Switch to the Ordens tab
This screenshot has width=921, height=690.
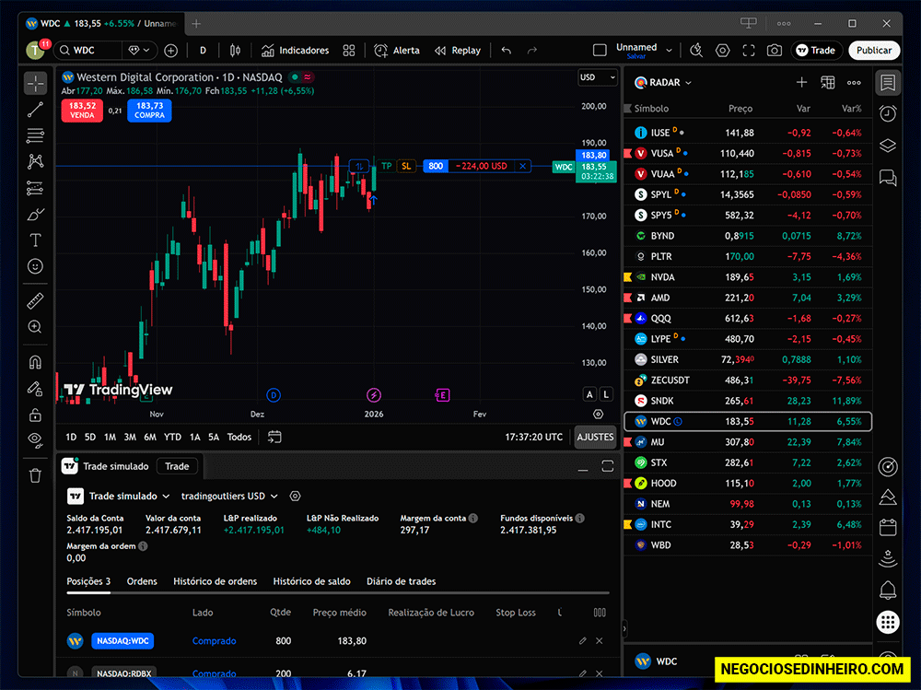click(142, 582)
